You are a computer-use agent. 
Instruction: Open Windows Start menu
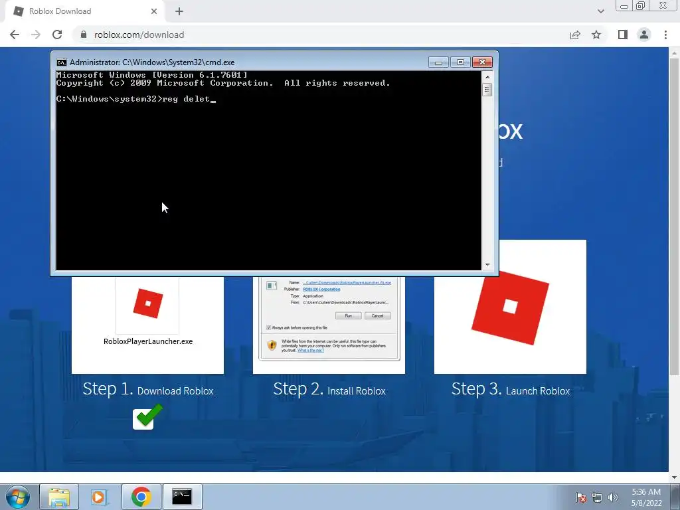pos(18,497)
